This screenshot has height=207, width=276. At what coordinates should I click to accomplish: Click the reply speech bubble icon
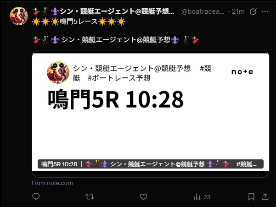coord(36,196)
